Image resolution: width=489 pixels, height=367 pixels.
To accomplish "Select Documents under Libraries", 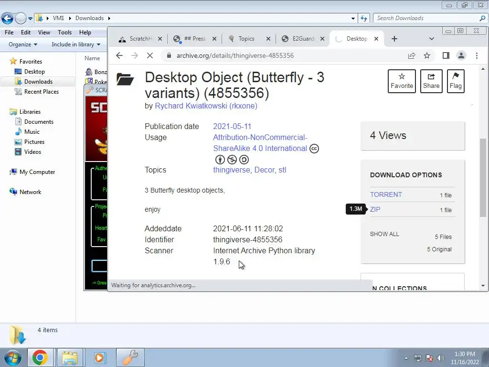I will [x=39, y=122].
